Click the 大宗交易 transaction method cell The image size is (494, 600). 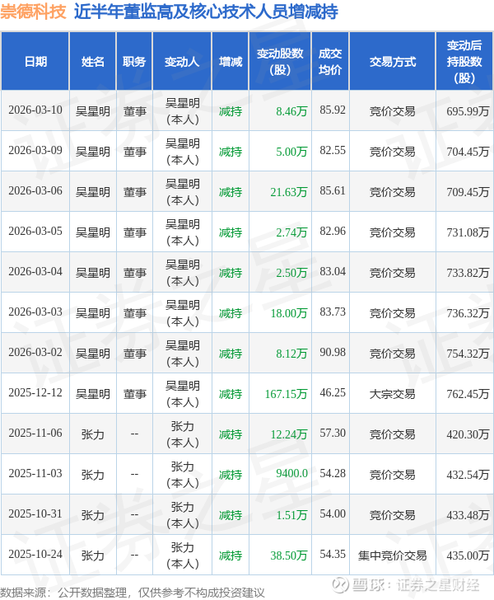coord(392,394)
